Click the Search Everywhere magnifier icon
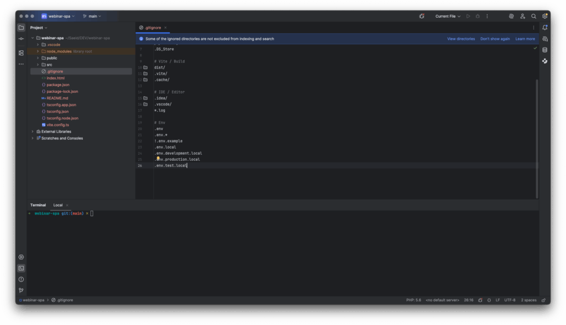Viewport: 566px width, 325px height. pos(533,17)
